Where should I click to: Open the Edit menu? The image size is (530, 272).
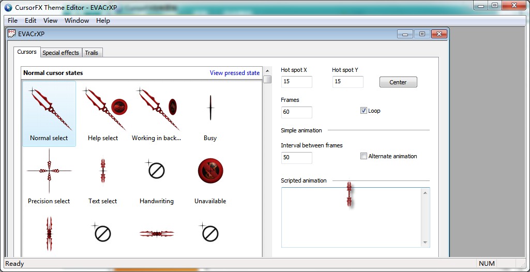[x=31, y=20]
